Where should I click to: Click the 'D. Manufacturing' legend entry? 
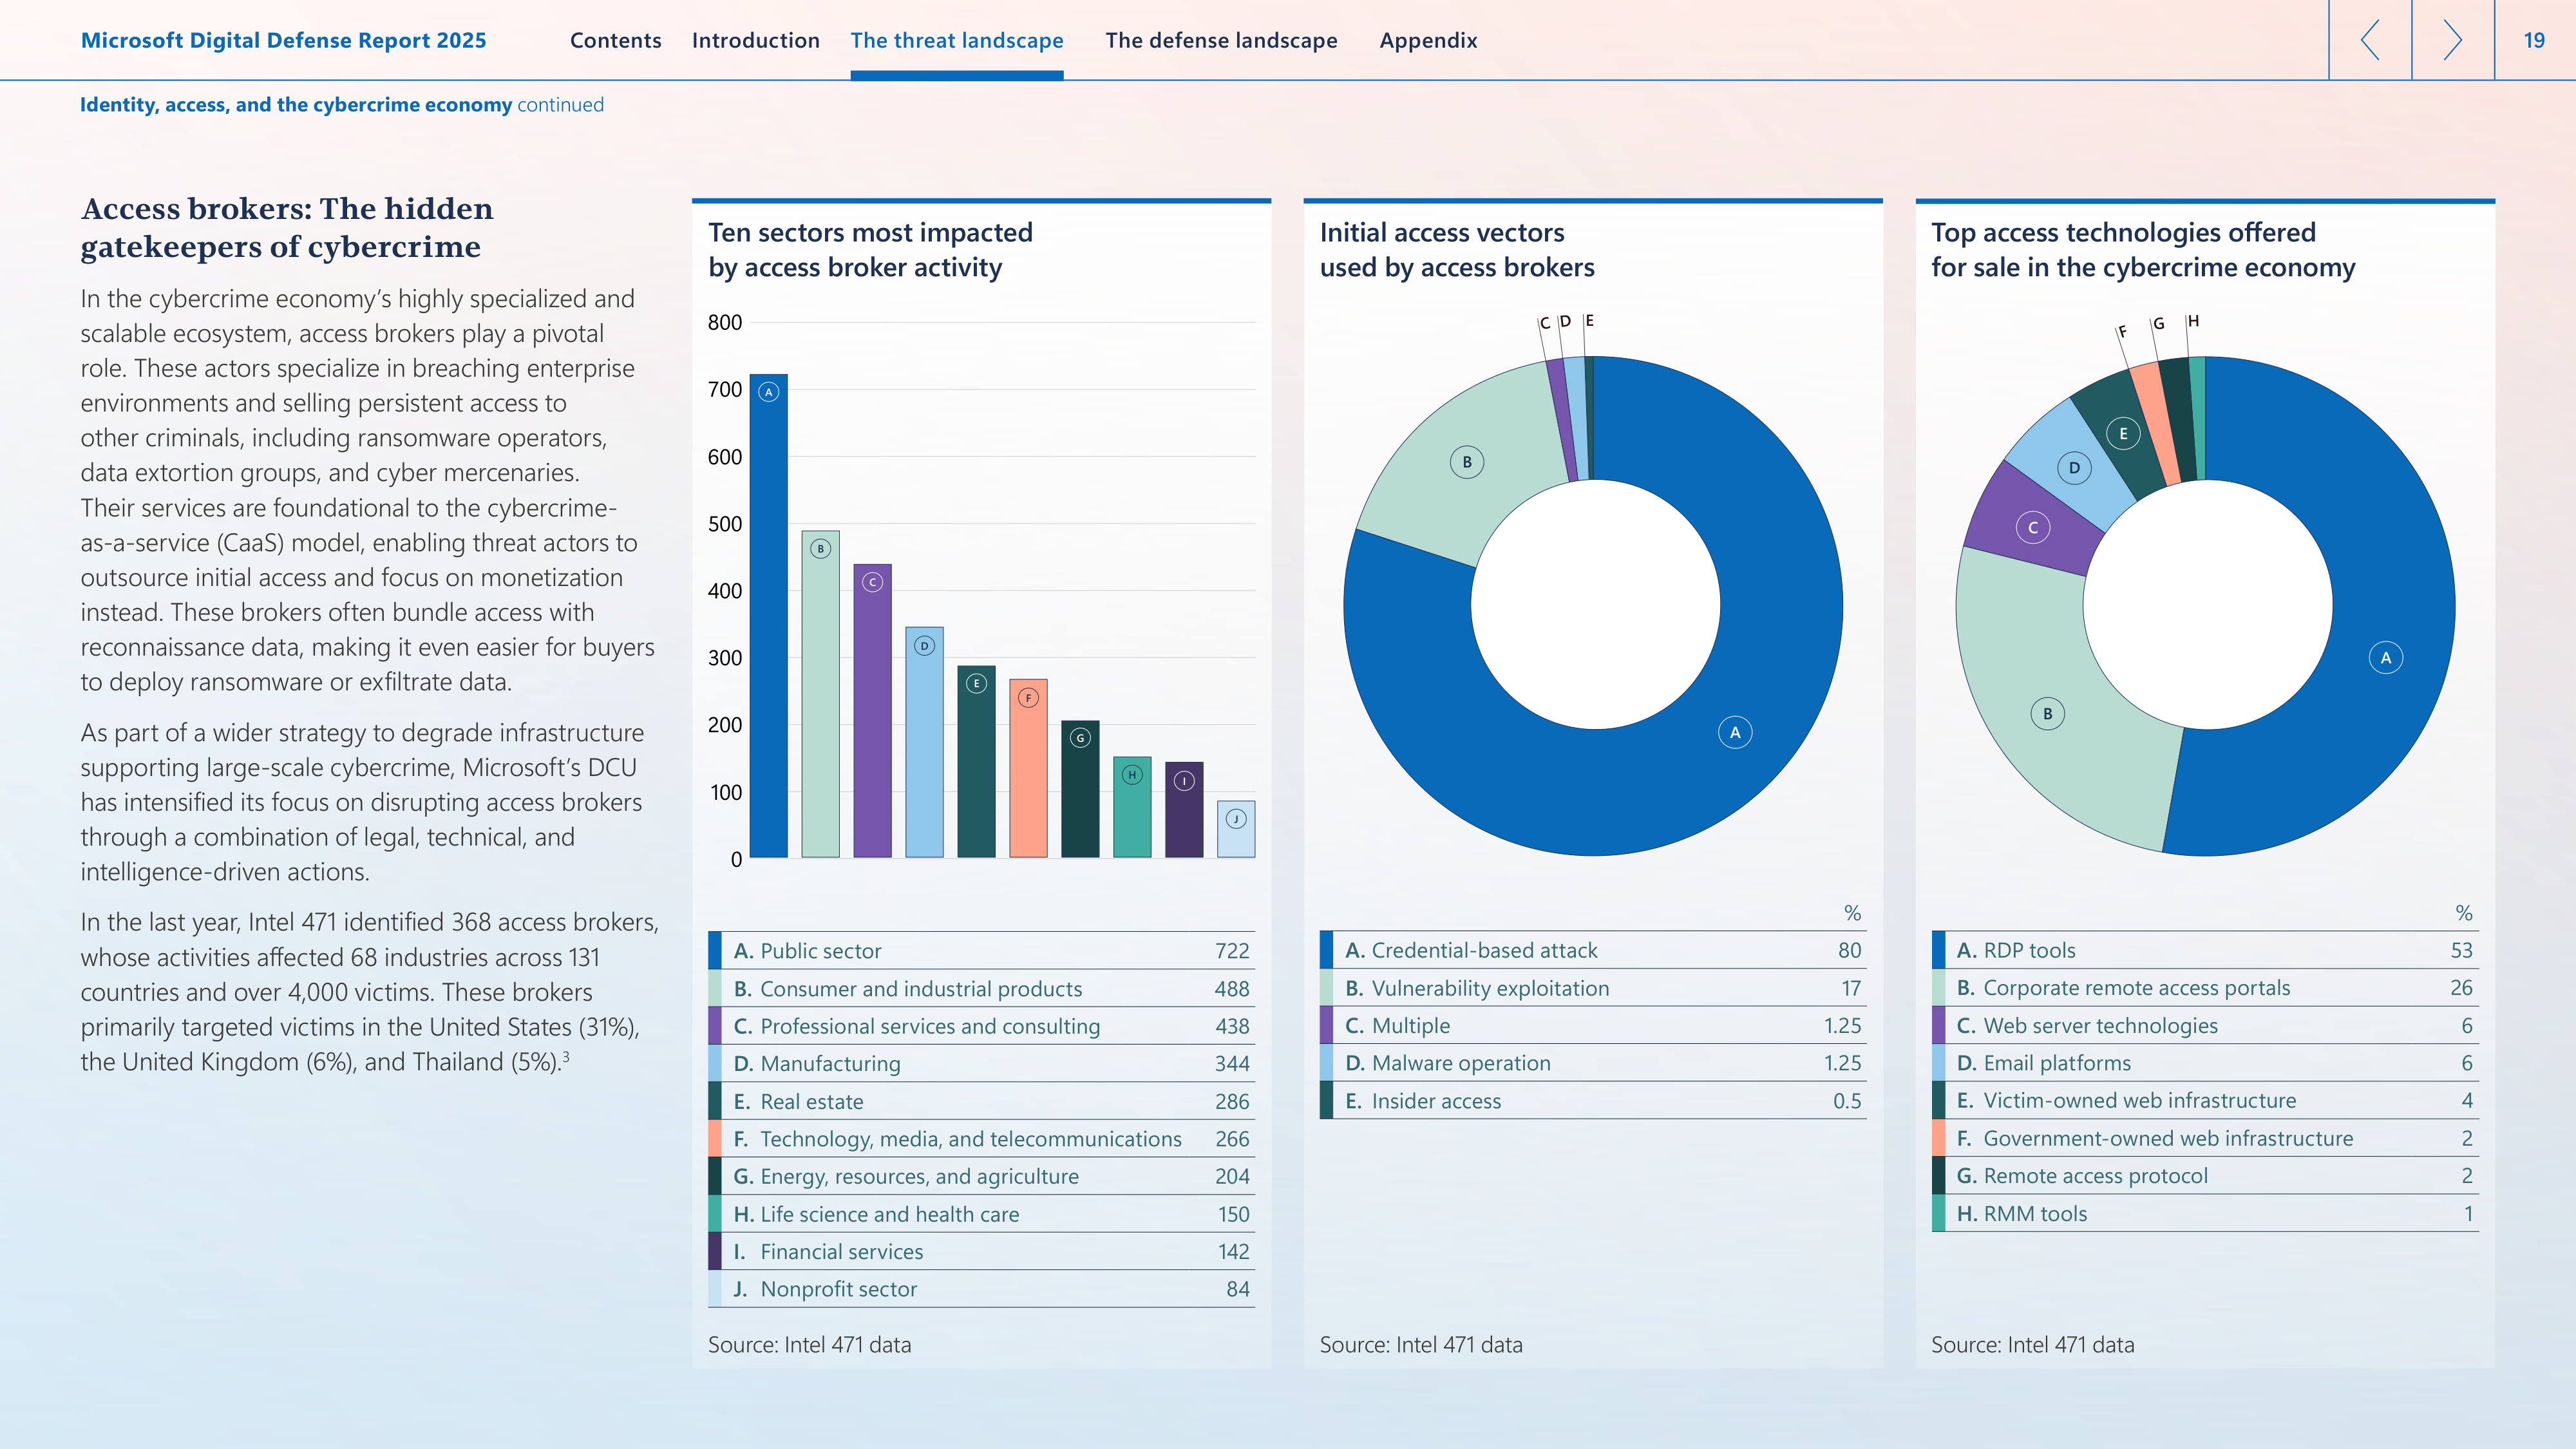981,1064
